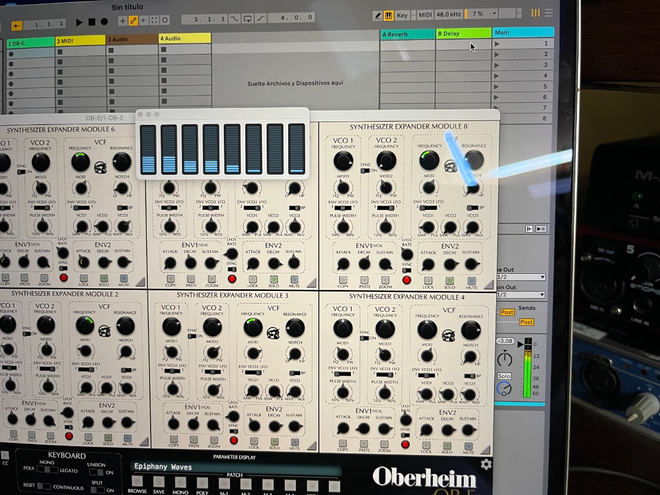The image size is (660, 495).
Task: Select the 4 Audio track header
Action: (x=185, y=38)
